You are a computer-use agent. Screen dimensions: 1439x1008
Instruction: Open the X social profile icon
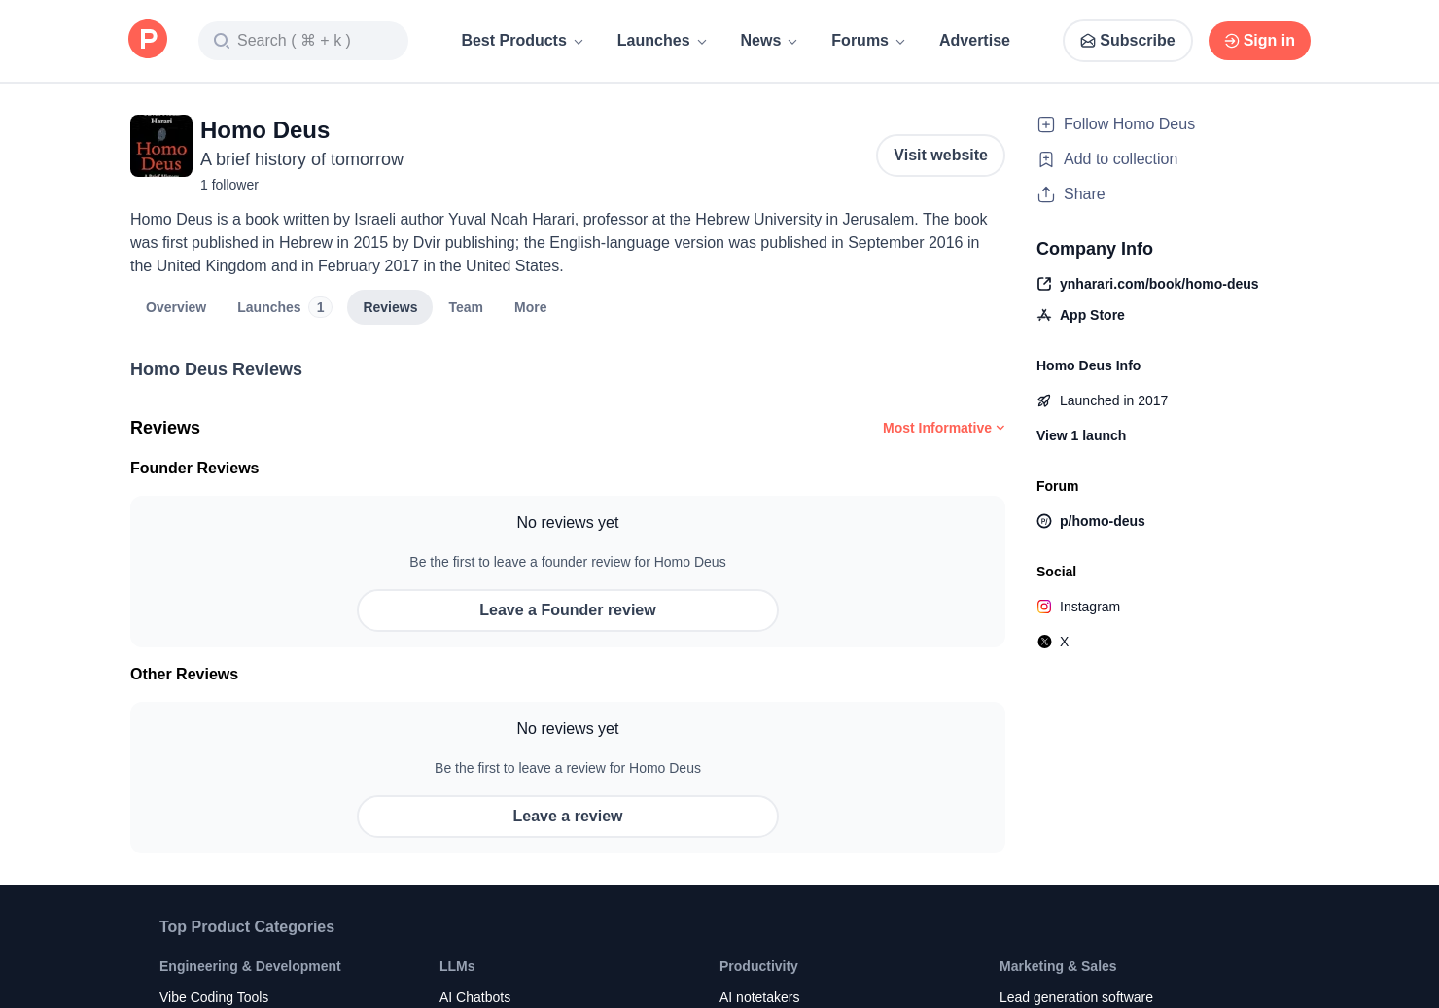click(1044, 642)
